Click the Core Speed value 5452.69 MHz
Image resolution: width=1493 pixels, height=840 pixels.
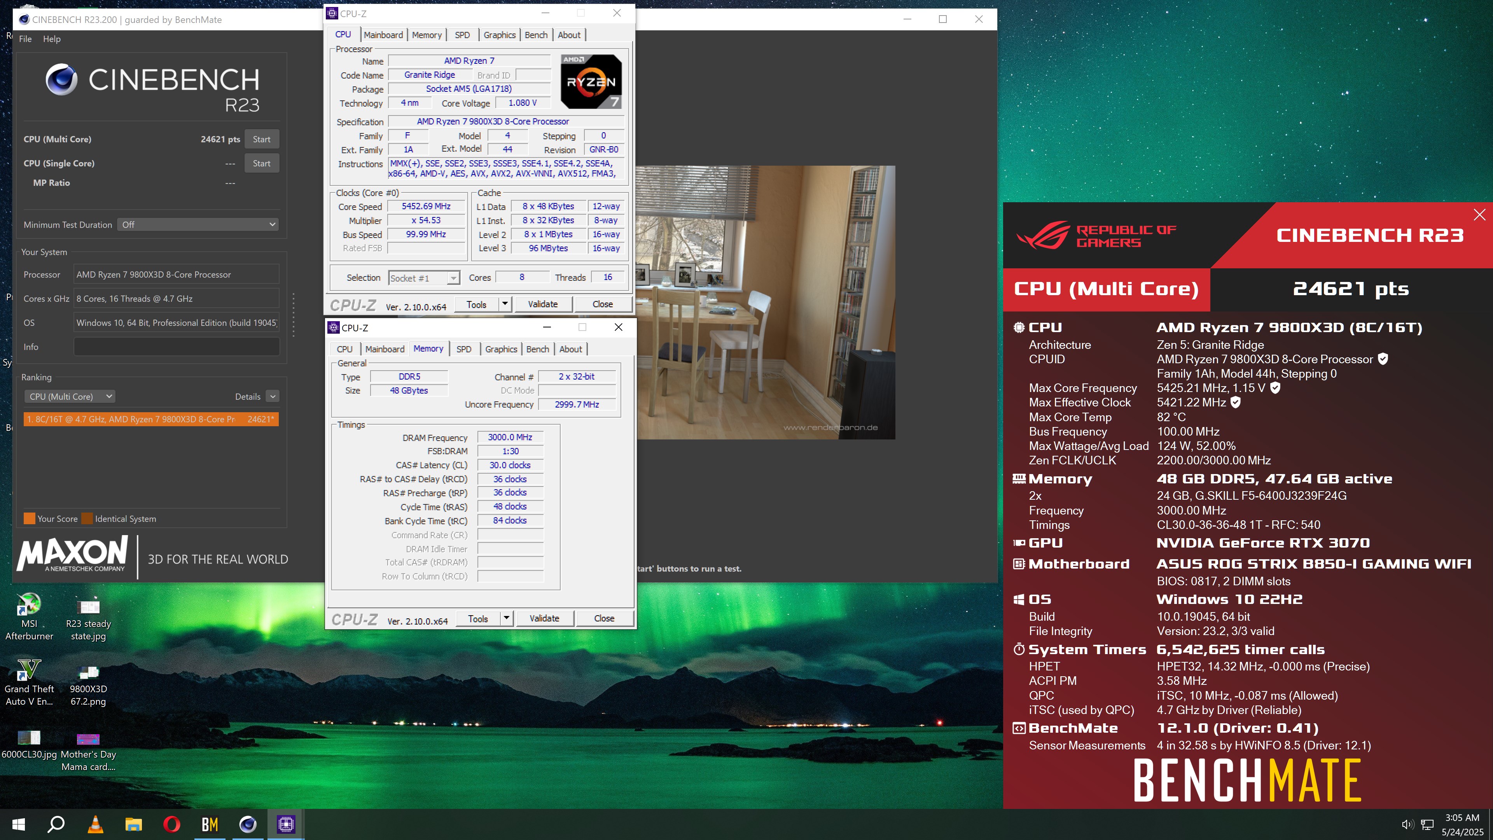(426, 206)
